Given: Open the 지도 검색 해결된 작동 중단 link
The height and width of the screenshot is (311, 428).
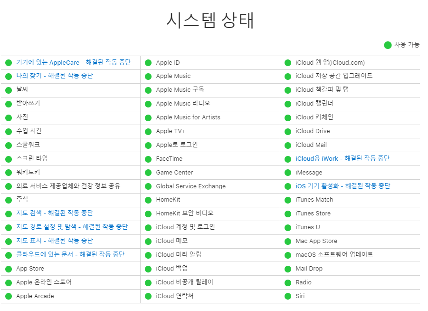Looking at the screenshot, I should [x=55, y=213].
